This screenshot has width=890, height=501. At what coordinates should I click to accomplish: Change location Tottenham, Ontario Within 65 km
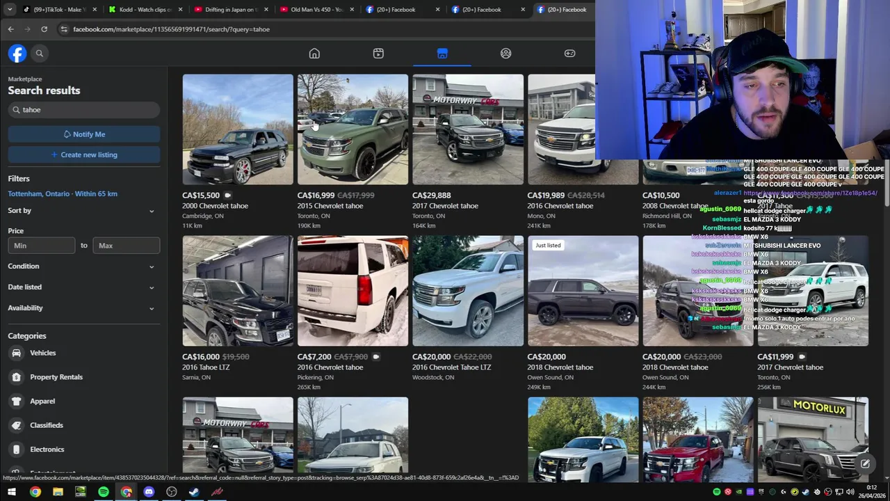[63, 193]
